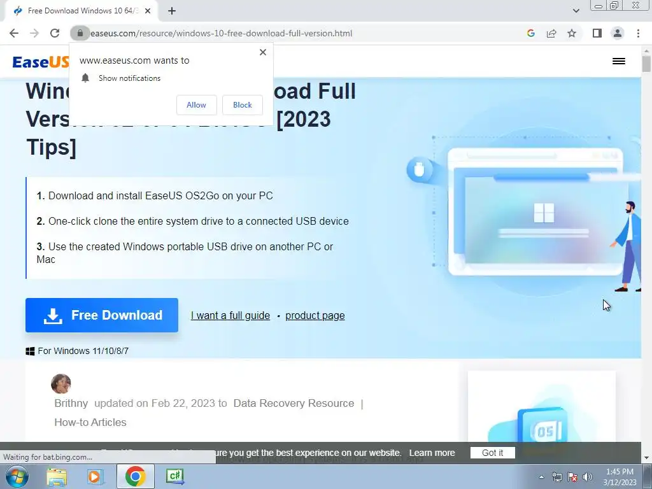Block notifications from easeus.com
The width and height of the screenshot is (652, 489).
coord(243,105)
